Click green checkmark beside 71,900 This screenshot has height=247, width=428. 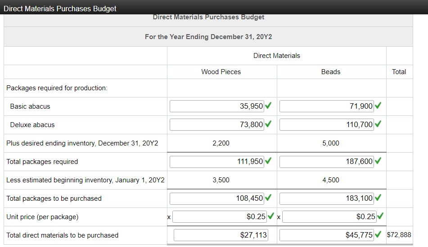coord(378,106)
